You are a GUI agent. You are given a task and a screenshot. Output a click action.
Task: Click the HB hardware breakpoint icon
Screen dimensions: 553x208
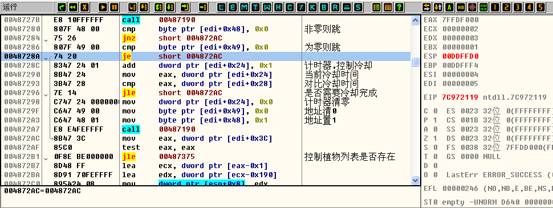coord(461,7)
